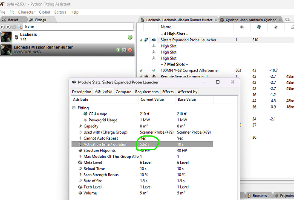Click the charge icon on Sisters Probe Launcher row
This screenshot has width=294, height=200.
(146, 40)
